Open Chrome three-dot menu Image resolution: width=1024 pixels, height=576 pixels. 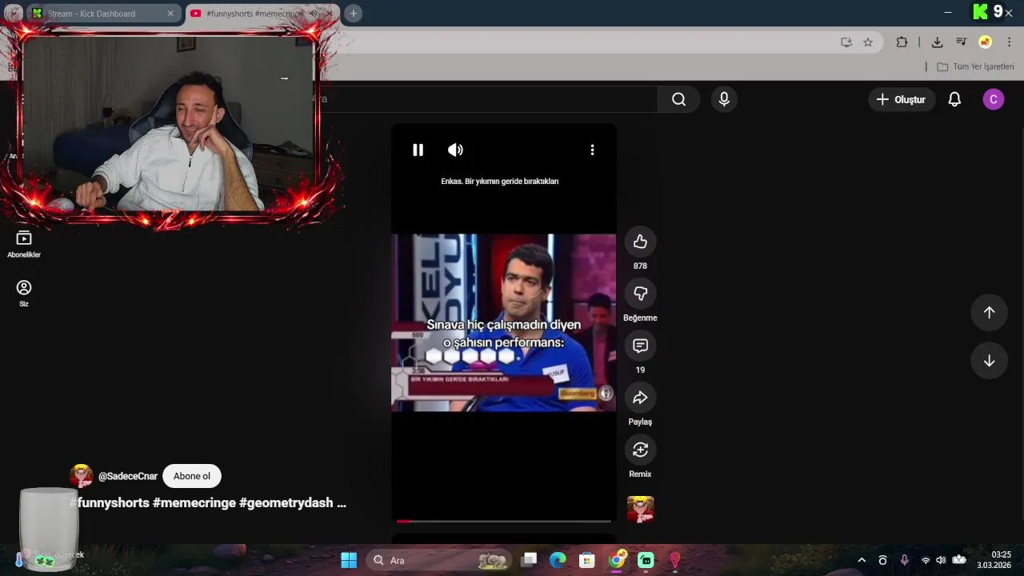(1009, 42)
